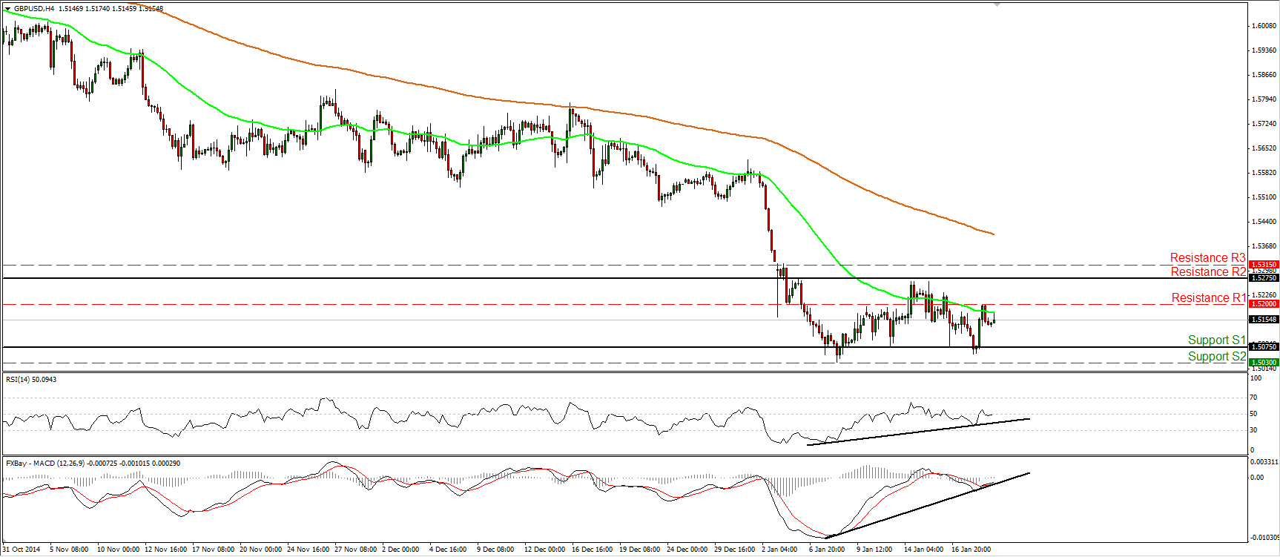Click the 6 Jan 20:00 date on the time axis

click(827, 550)
